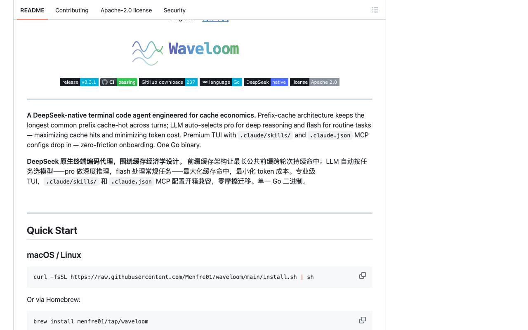Click the brew install menfre01/tap/waveloom text
528x330 pixels.
[x=91, y=321]
